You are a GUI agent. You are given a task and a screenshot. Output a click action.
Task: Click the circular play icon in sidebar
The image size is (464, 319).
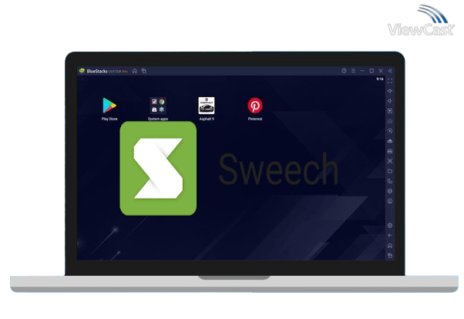pos(390,131)
